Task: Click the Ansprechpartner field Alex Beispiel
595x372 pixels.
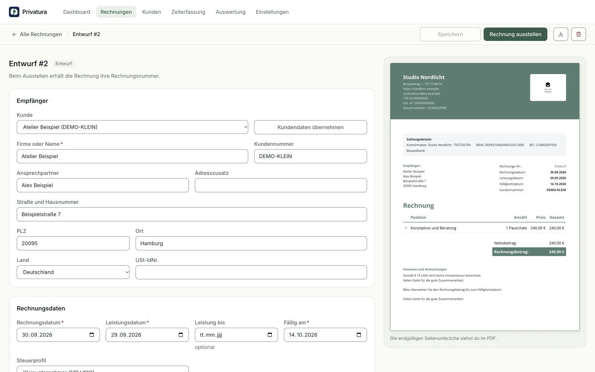Action: point(103,185)
